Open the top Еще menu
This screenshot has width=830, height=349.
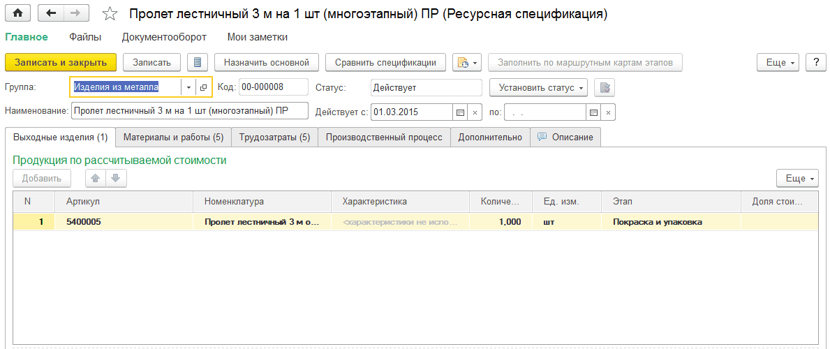(778, 62)
